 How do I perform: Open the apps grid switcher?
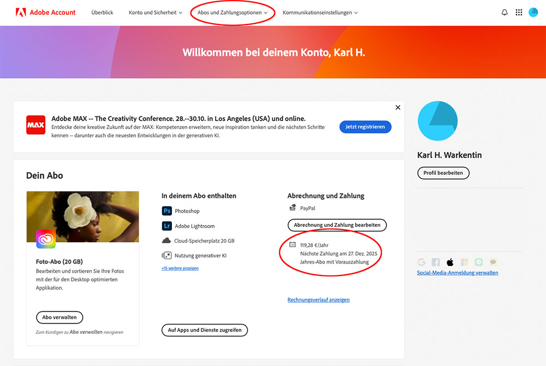click(519, 13)
